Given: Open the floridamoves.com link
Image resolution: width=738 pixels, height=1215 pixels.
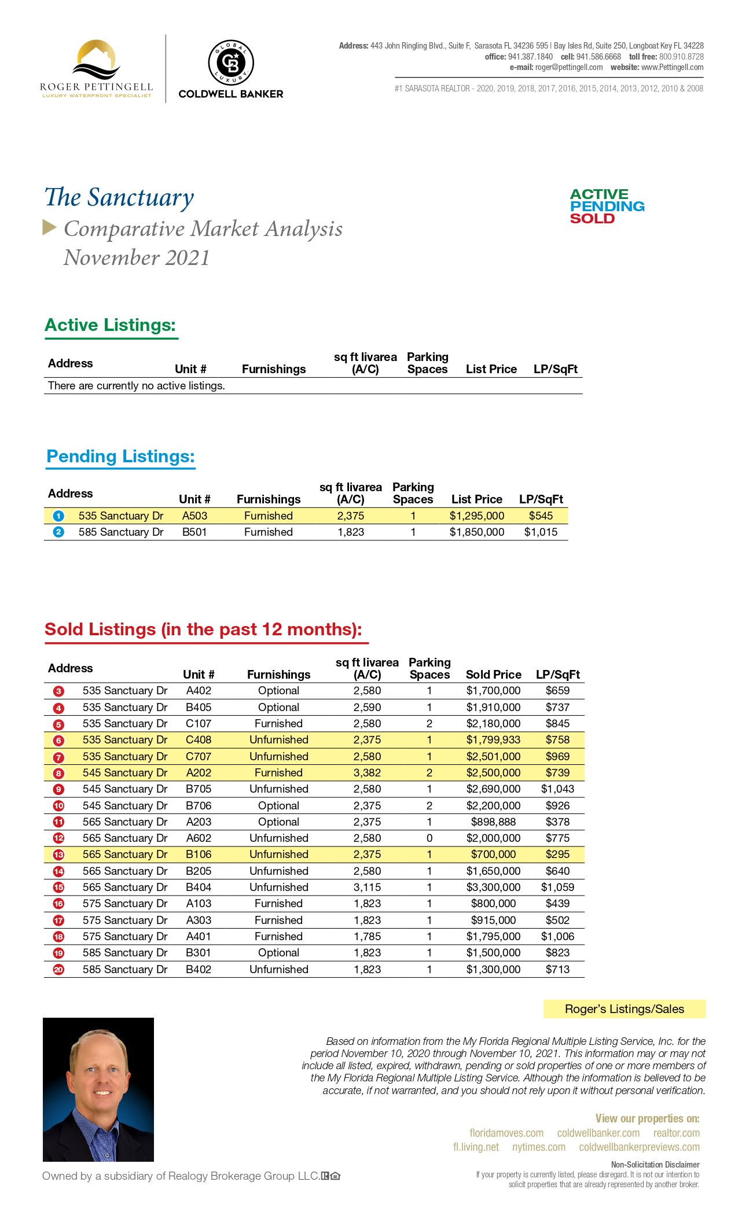Looking at the screenshot, I should point(506,1133).
